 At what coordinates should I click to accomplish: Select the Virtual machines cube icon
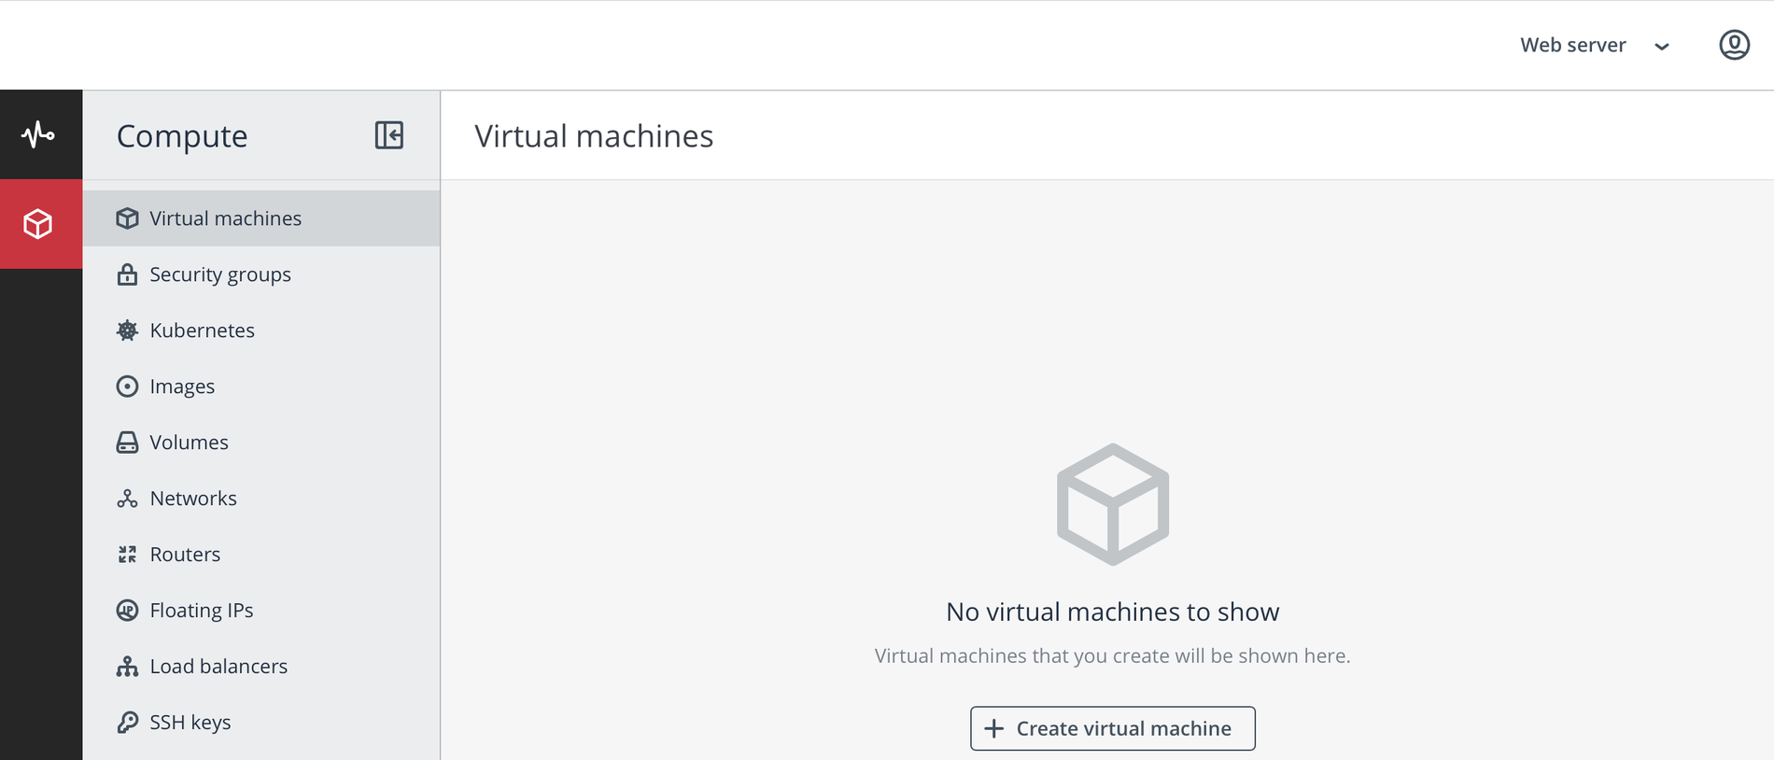(127, 218)
